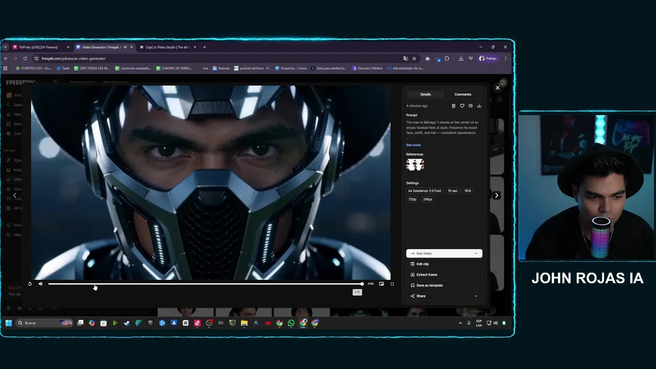The width and height of the screenshot is (656, 369).
Task: Open browser downloads icon
Action: click(x=461, y=58)
